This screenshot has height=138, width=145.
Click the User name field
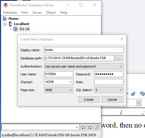pyautogui.click(x=59, y=74)
